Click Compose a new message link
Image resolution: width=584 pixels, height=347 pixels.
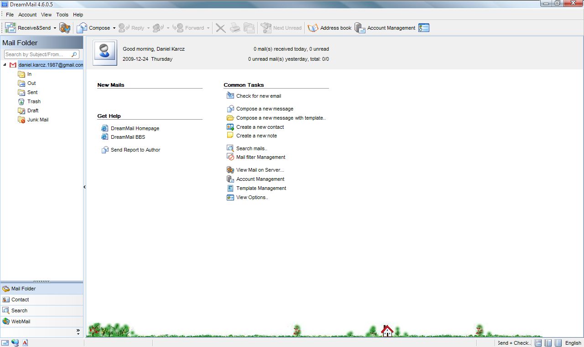(265, 109)
